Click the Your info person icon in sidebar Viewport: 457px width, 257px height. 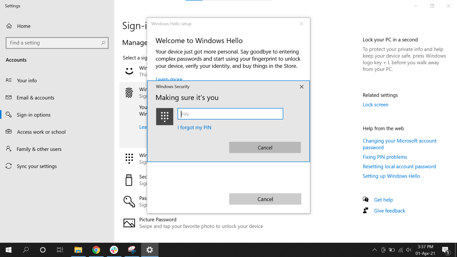[x=9, y=80]
